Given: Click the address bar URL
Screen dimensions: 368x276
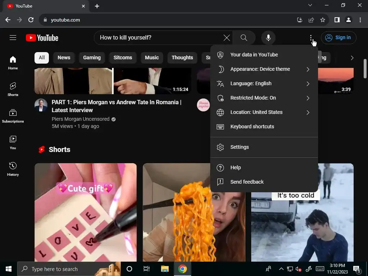Looking at the screenshot, I should pos(65,20).
